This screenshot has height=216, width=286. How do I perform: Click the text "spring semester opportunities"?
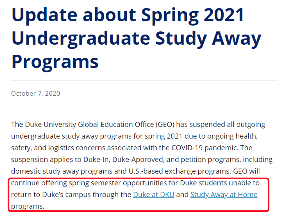(117, 183)
